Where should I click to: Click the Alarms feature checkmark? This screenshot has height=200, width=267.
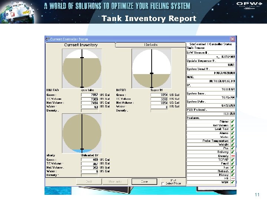[x=233, y=133]
